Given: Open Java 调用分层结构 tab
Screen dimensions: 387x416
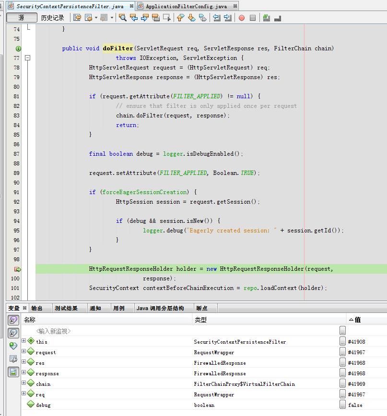Looking at the screenshot, I should [x=160, y=308].
